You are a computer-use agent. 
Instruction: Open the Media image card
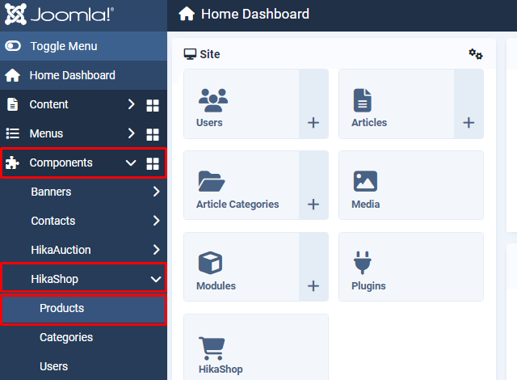(x=411, y=185)
